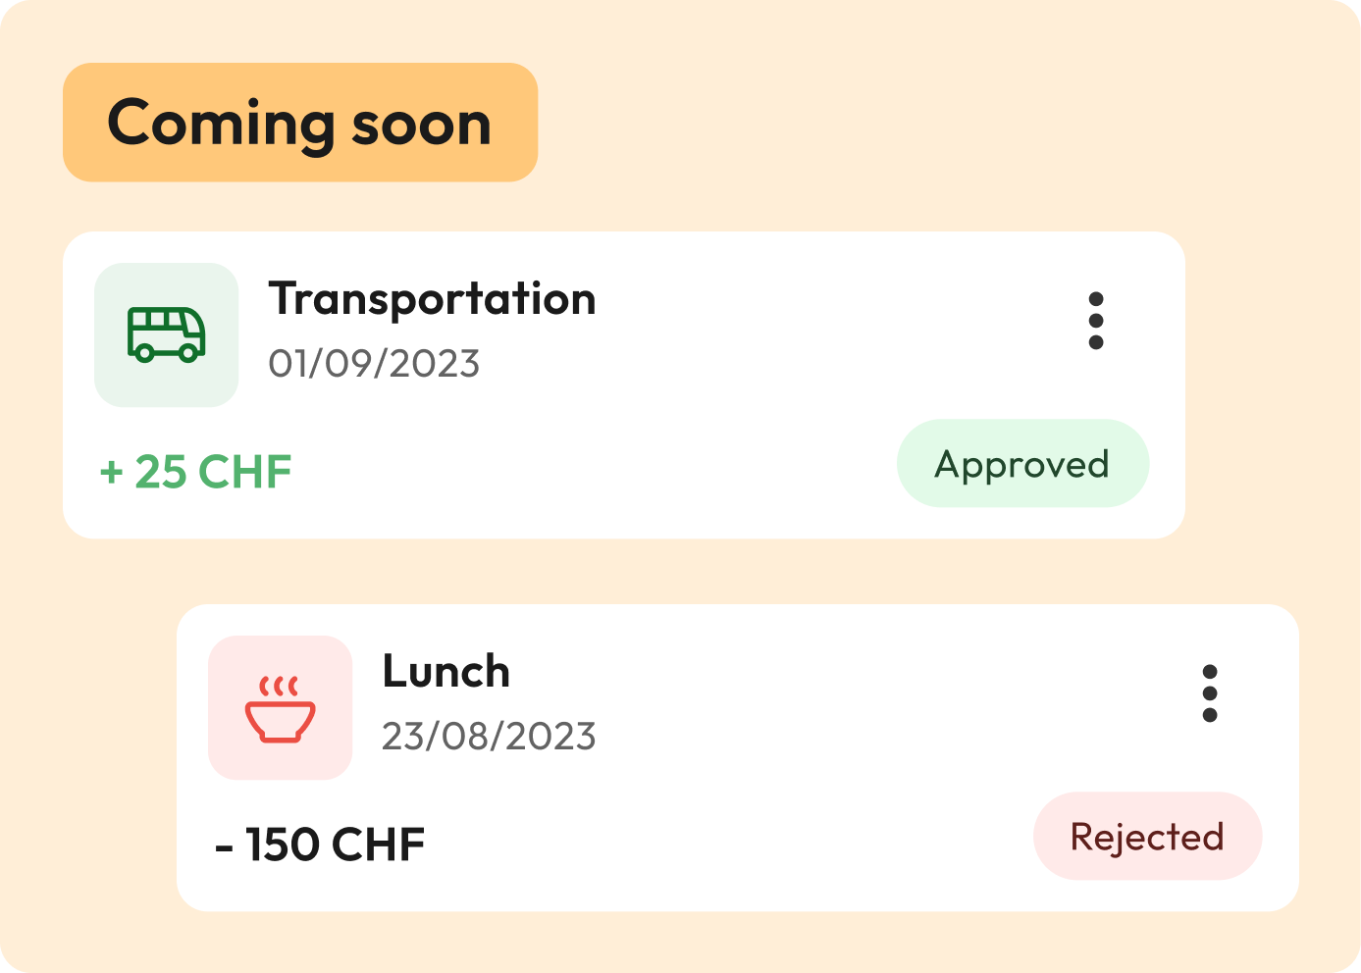Click the steam lines above the bowl
1361x973 pixels.
(279, 685)
